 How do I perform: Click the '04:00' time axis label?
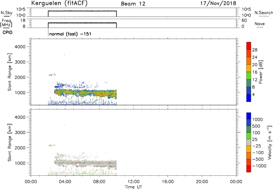pyautogui.click(x=65, y=182)
